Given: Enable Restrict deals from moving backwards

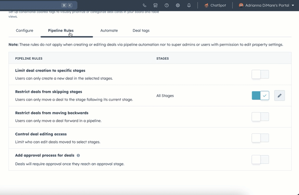Looking at the screenshot, I should click(260, 117).
